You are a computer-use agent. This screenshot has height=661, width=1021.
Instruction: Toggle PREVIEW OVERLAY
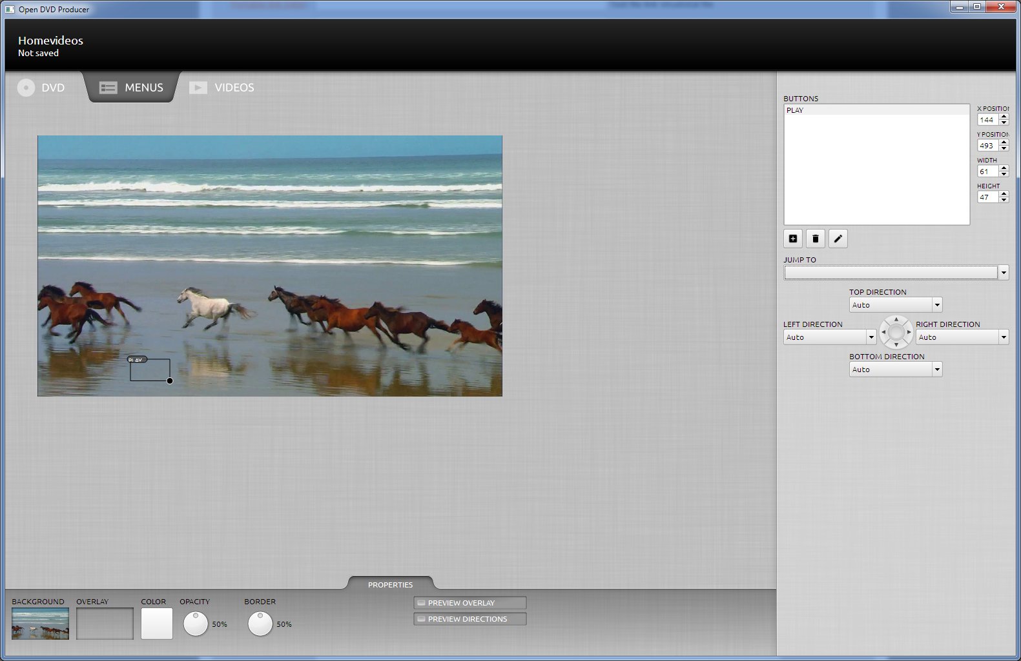pyautogui.click(x=469, y=603)
